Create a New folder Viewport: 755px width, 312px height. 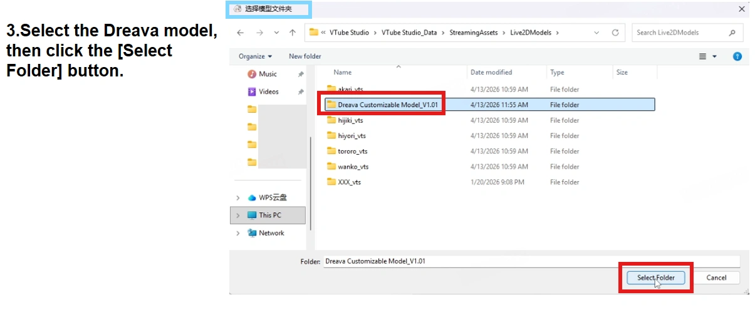point(305,56)
